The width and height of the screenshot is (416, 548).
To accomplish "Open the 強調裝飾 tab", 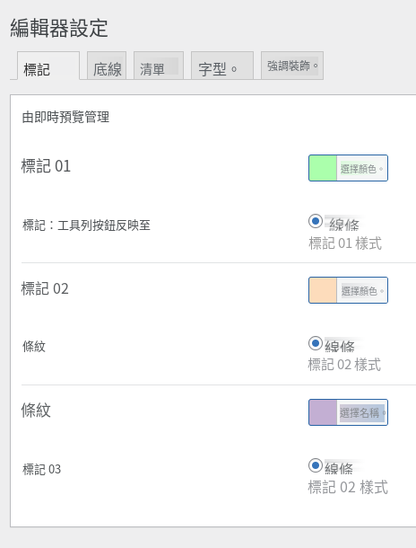I will click(292, 66).
